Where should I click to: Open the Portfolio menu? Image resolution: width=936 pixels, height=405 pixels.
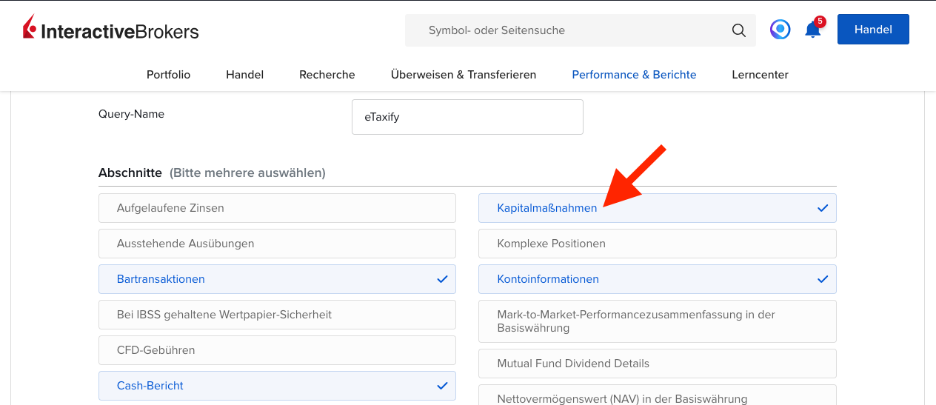[168, 75]
